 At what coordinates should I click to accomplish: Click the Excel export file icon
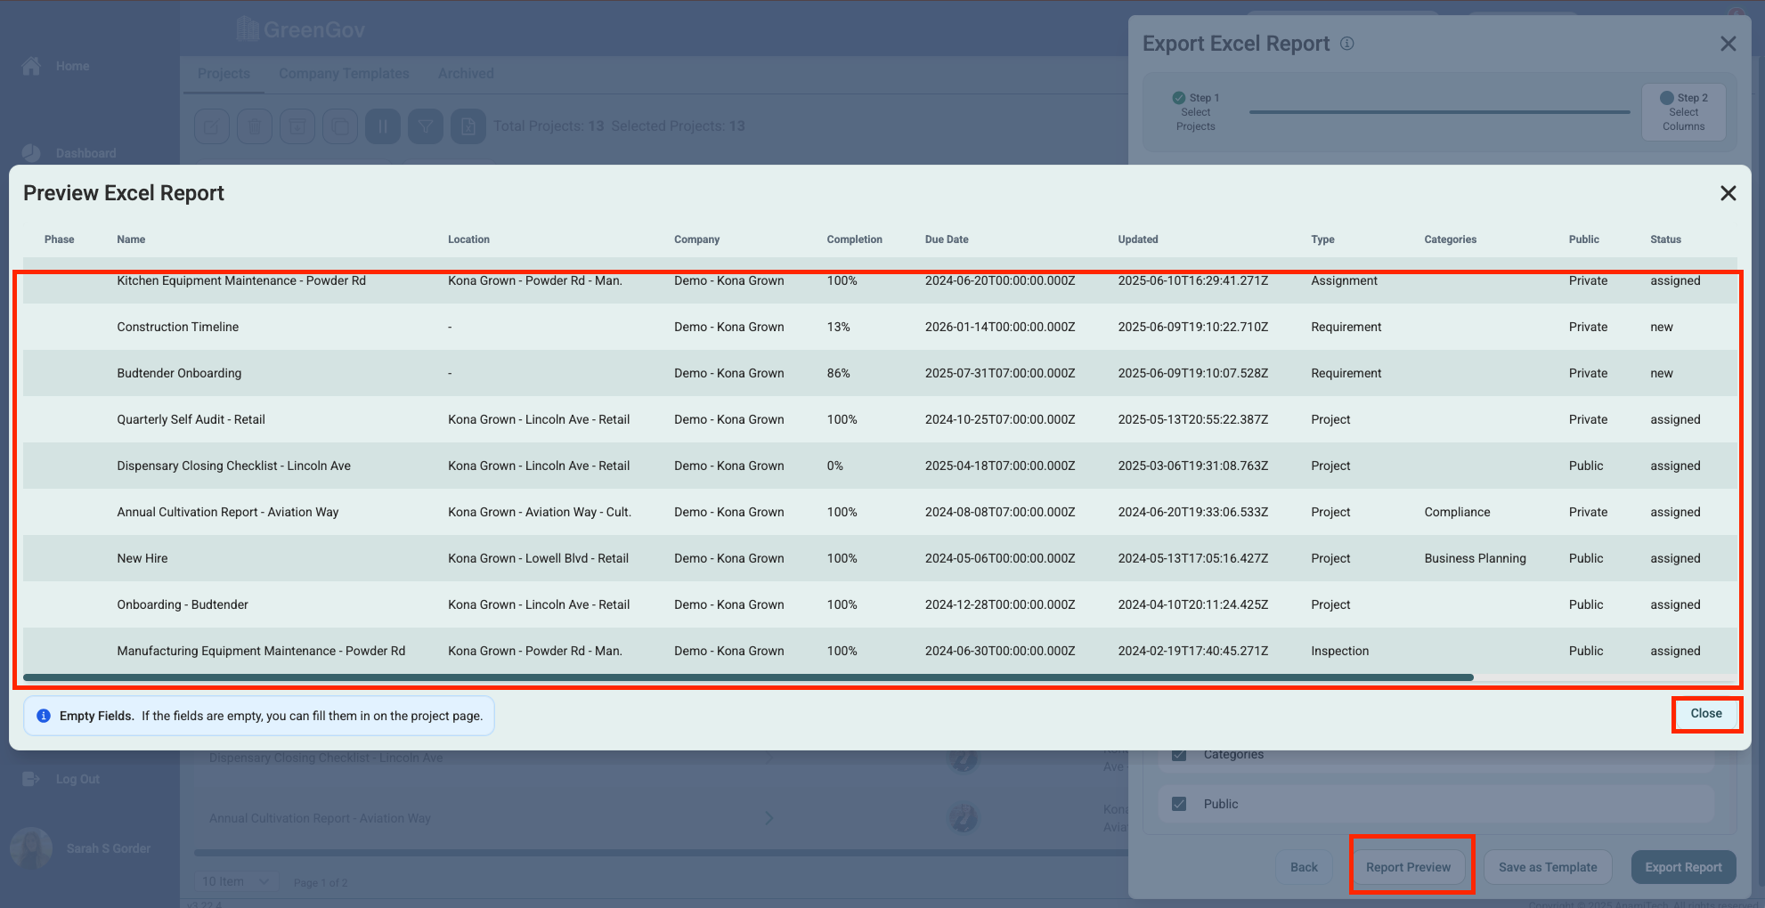click(x=468, y=126)
